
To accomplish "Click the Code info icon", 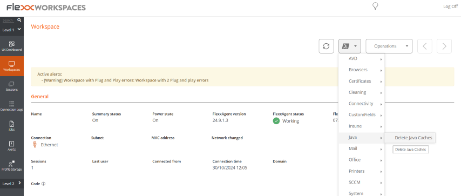I will coord(44,184).
